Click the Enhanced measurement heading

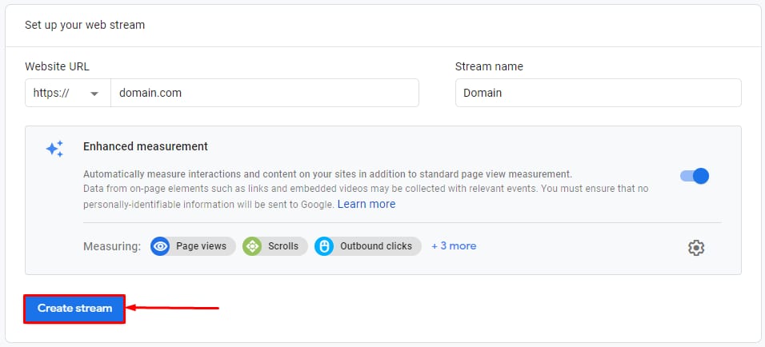pos(145,146)
